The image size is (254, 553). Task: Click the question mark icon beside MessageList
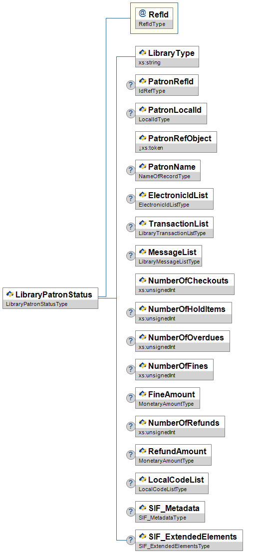pos(131,256)
